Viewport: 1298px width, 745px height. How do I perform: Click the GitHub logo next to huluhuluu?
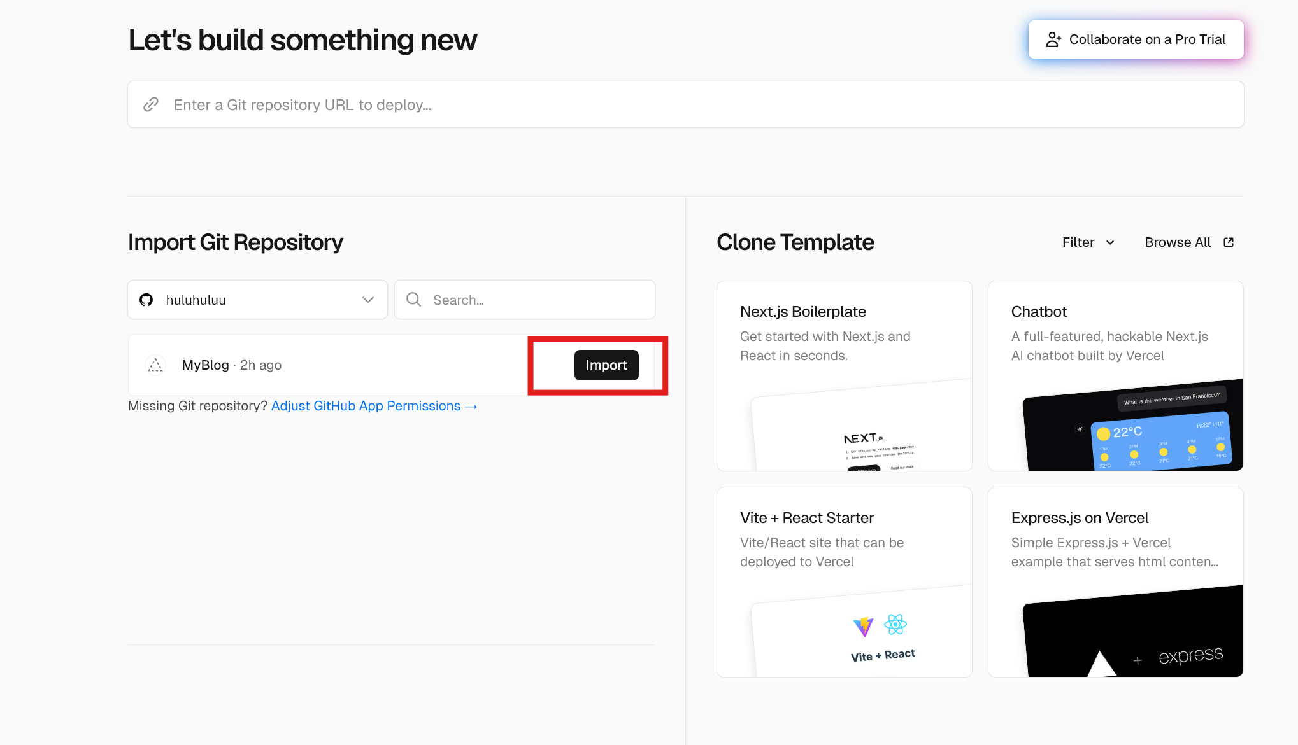pyautogui.click(x=146, y=300)
